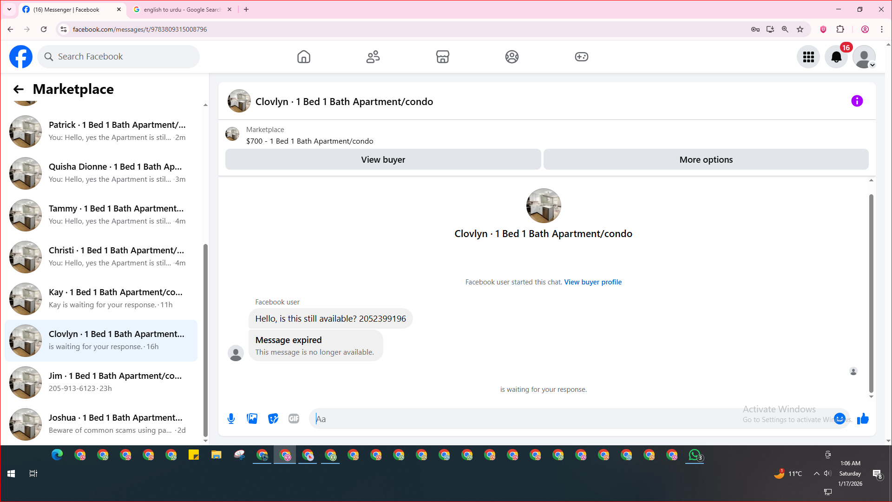Attach a photo using image icon
The height and width of the screenshot is (502, 892).
(252, 419)
